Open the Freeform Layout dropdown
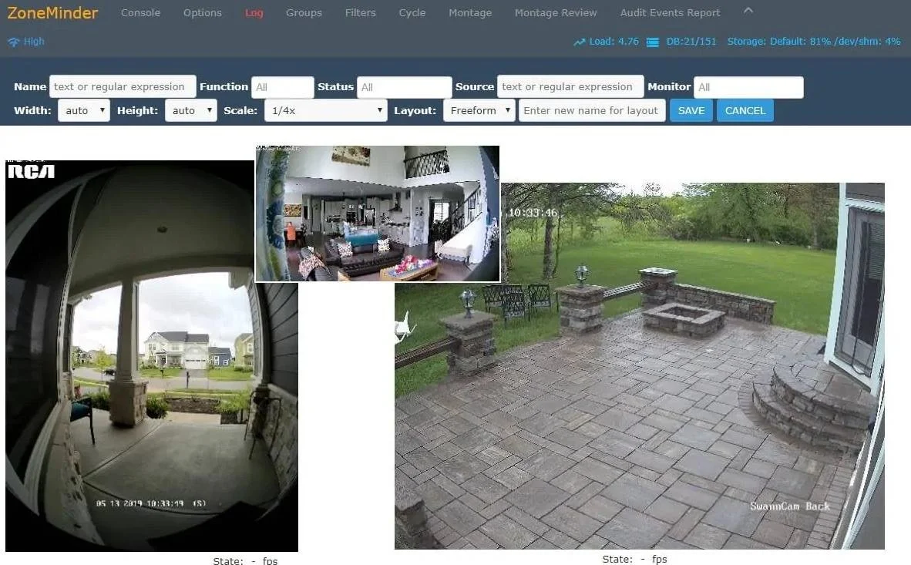The image size is (911, 565). (x=479, y=110)
